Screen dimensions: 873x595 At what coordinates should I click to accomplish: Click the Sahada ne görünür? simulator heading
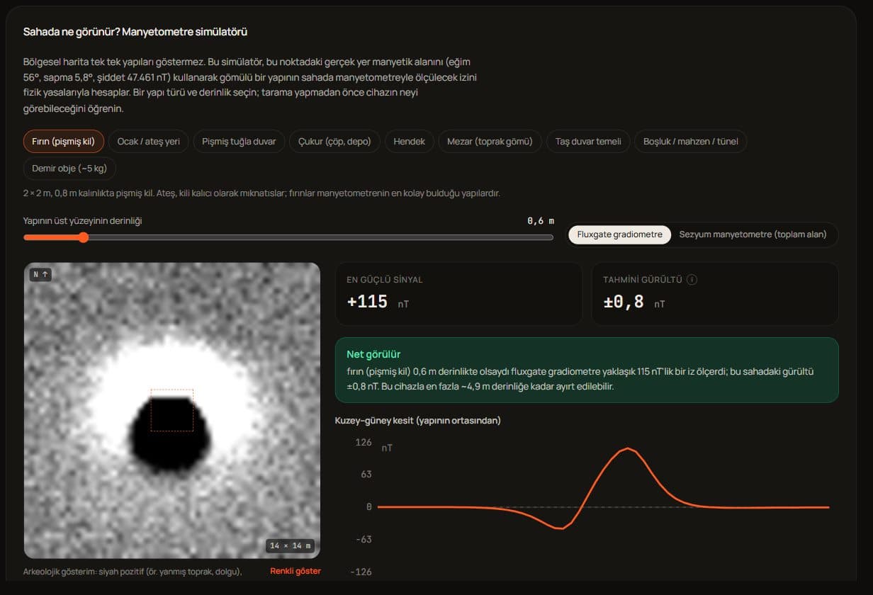(135, 32)
